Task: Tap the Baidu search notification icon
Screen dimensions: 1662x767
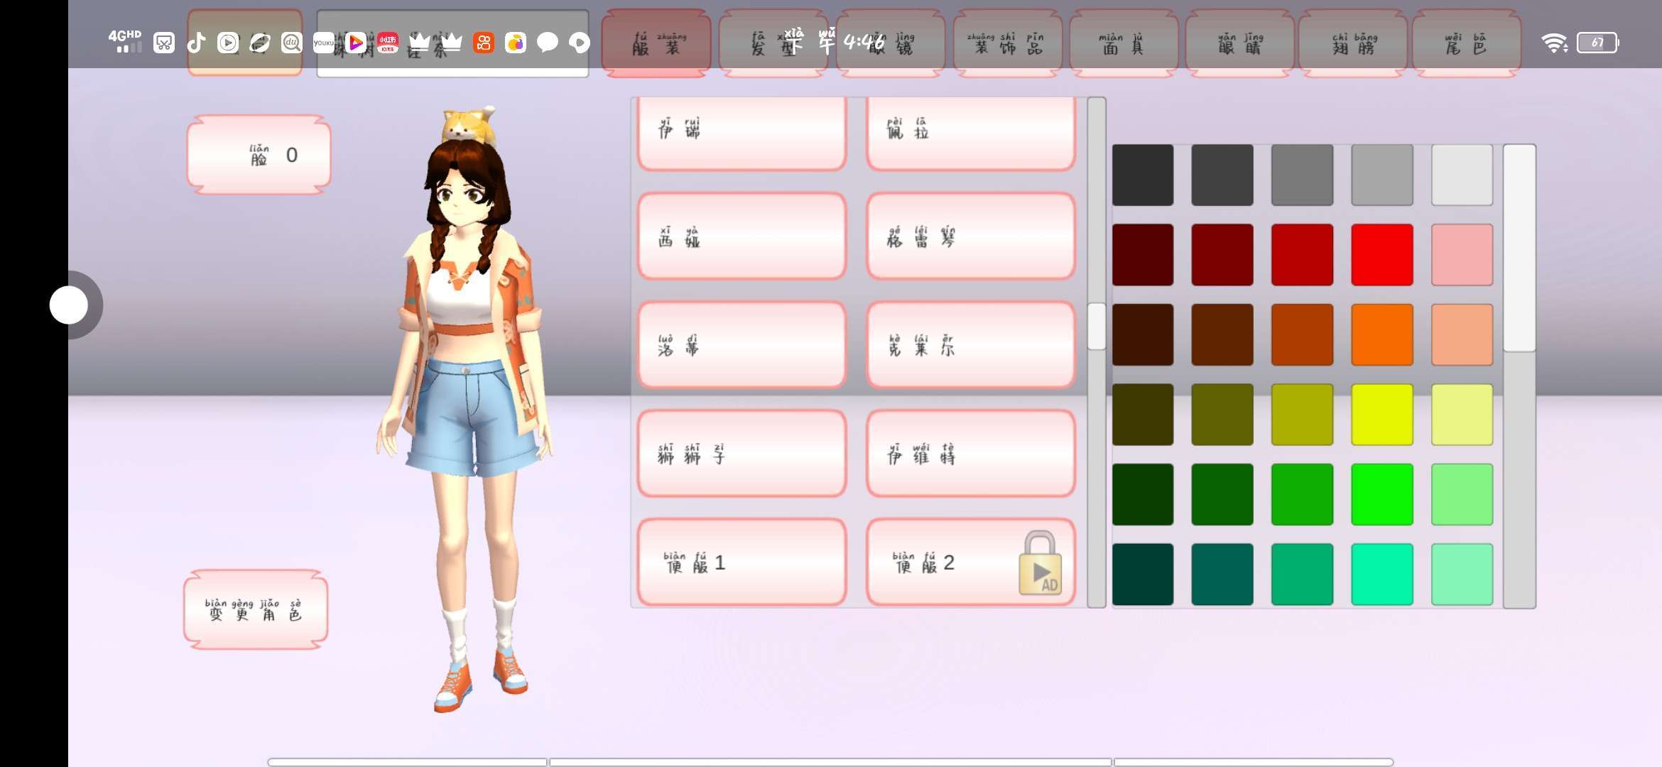Action: (291, 43)
